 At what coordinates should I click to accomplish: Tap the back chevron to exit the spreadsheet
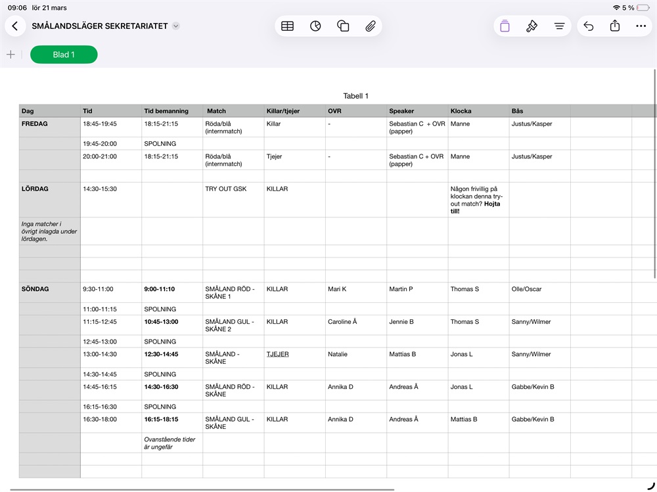(x=15, y=26)
